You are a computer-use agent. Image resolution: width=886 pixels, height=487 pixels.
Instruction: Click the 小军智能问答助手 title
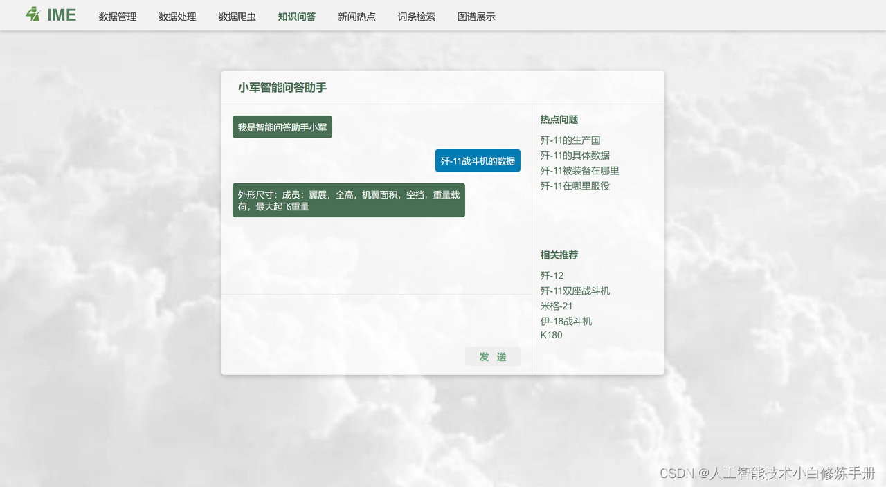[x=282, y=88]
